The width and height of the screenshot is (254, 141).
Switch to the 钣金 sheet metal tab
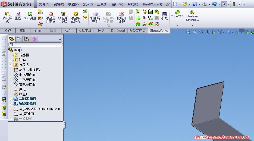tap(54, 31)
